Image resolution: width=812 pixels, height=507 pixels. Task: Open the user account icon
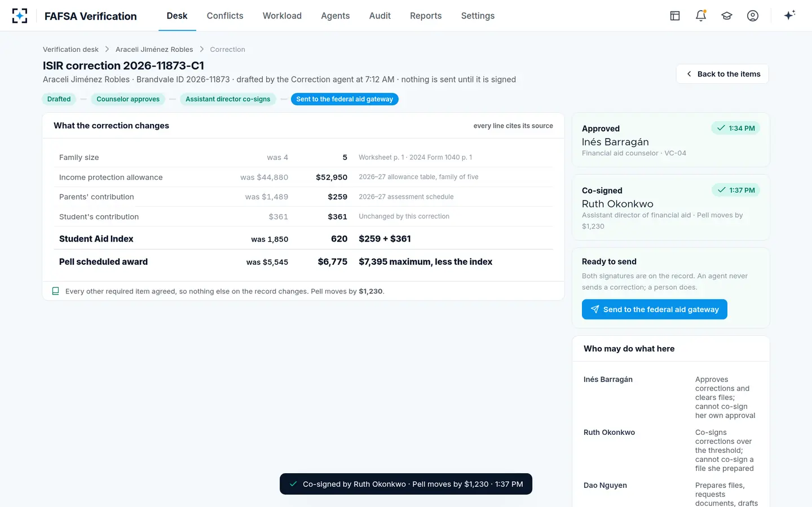click(x=753, y=16)
